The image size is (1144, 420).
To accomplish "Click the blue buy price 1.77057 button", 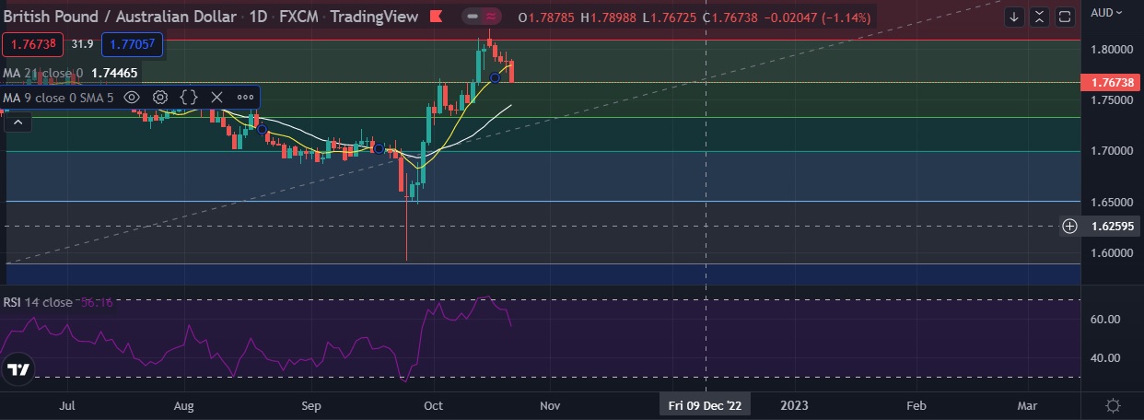I will 131,43.
